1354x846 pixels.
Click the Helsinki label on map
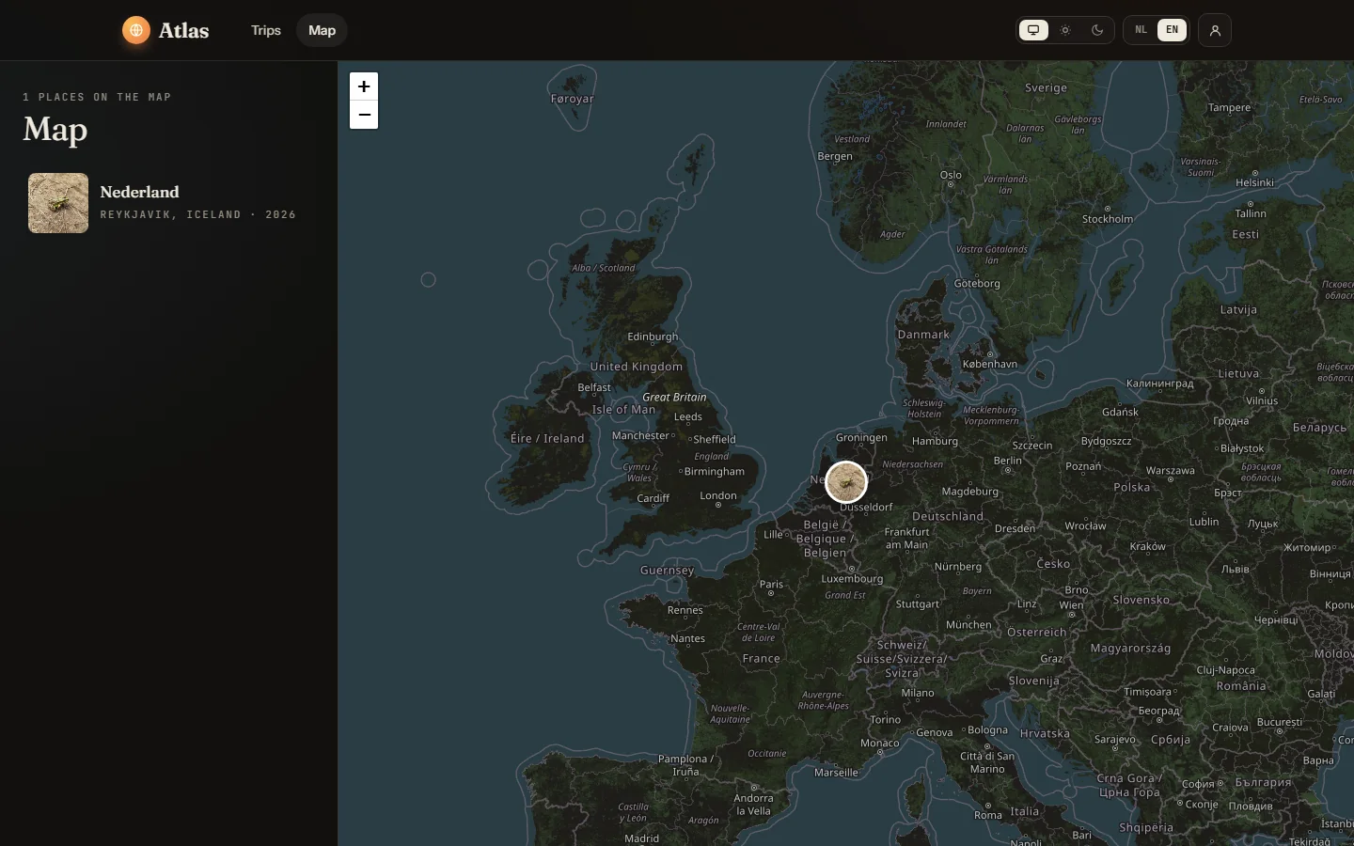point(1254,182)
